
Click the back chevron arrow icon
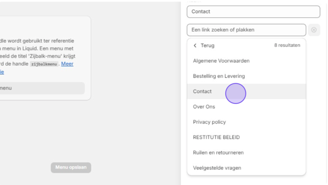[195, 45]
